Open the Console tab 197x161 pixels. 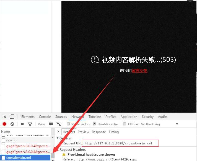point(45,117)
